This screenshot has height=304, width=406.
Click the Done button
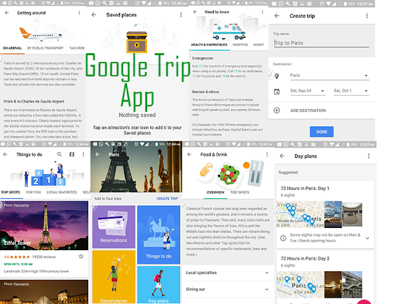(x=322, y=132)
